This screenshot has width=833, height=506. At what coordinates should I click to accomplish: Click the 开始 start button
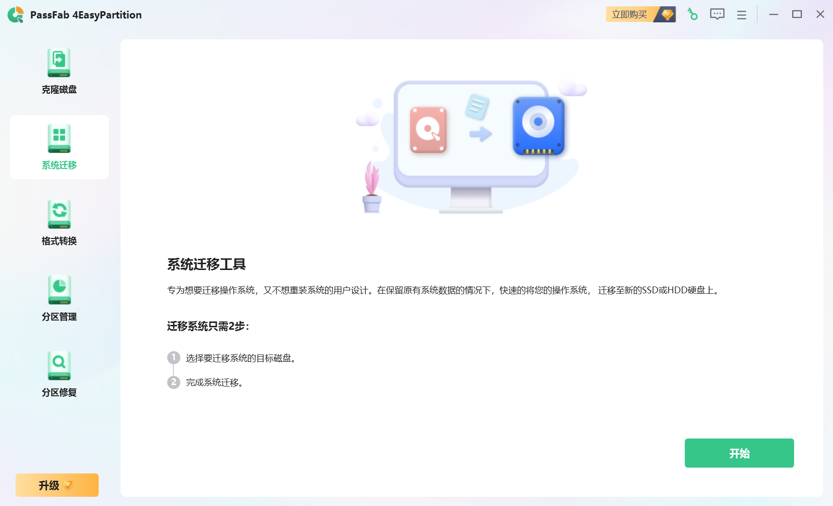(x=739, y=453)
